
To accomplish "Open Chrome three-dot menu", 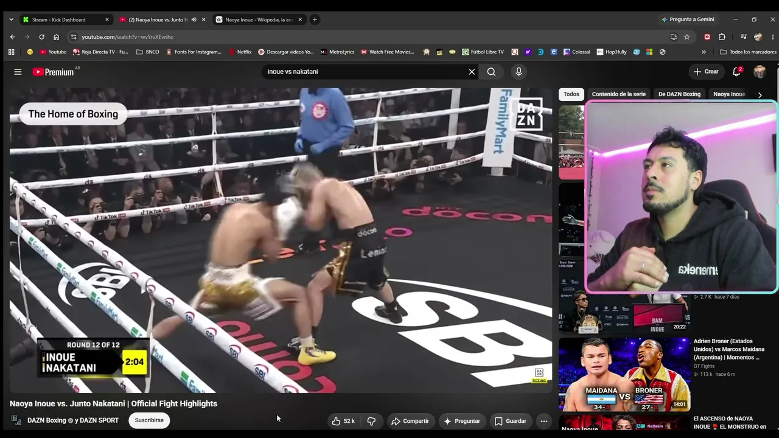I will [772, 36].
